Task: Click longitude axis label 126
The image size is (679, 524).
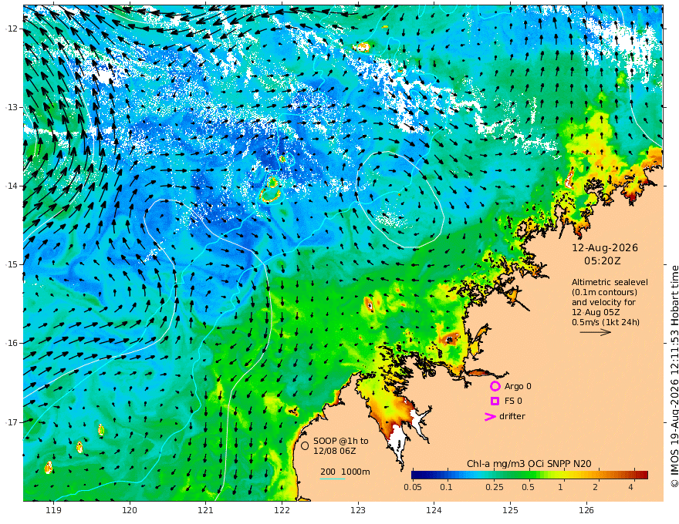Action: [x=586, y=511]
